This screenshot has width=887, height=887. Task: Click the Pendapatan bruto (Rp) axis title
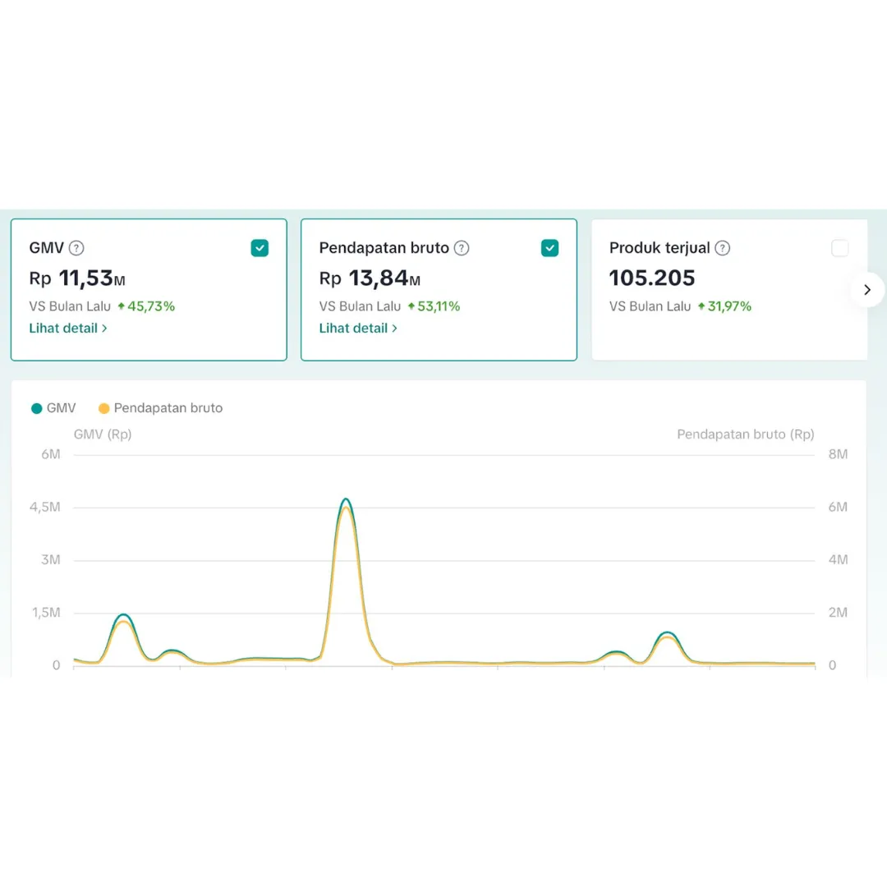coord(746,434)
